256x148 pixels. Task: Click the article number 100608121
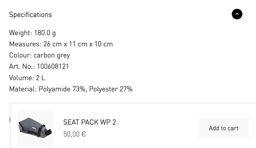point(53,66)
